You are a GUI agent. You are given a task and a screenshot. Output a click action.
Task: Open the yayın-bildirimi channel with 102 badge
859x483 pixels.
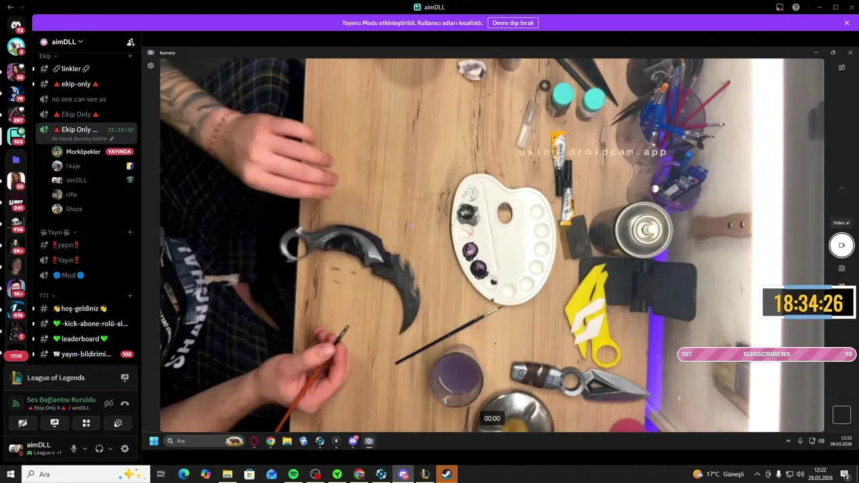pyautogui.click(x=86, y=354)
